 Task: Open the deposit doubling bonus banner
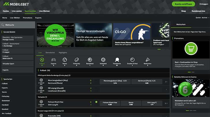55,35
